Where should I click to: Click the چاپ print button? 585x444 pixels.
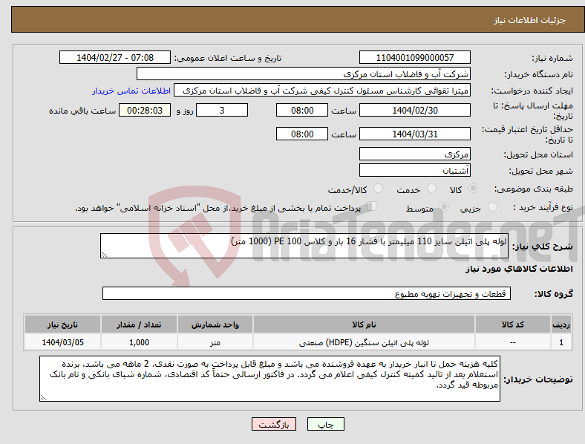click(326, 424)
